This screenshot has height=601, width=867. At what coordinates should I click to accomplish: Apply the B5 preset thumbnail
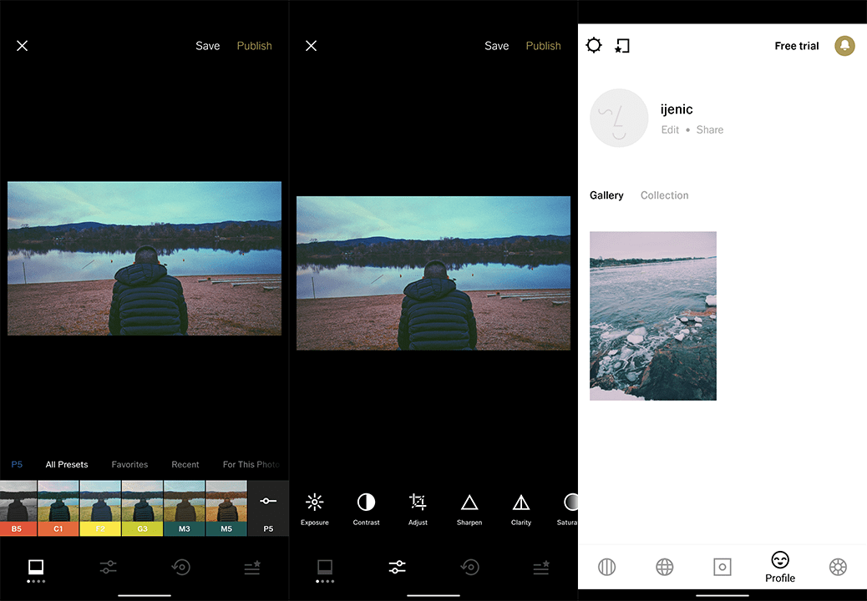18,508
